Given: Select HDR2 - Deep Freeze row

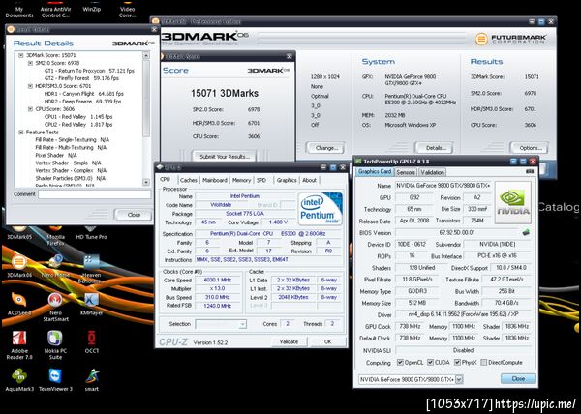Looking at the screenshot, I should (82, 101).
